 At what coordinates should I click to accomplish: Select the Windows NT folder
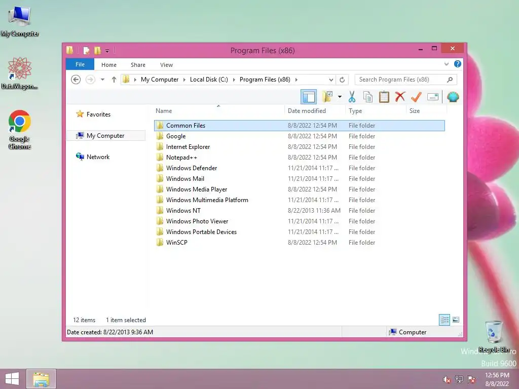pyautogui.click(x=300, y=210)
